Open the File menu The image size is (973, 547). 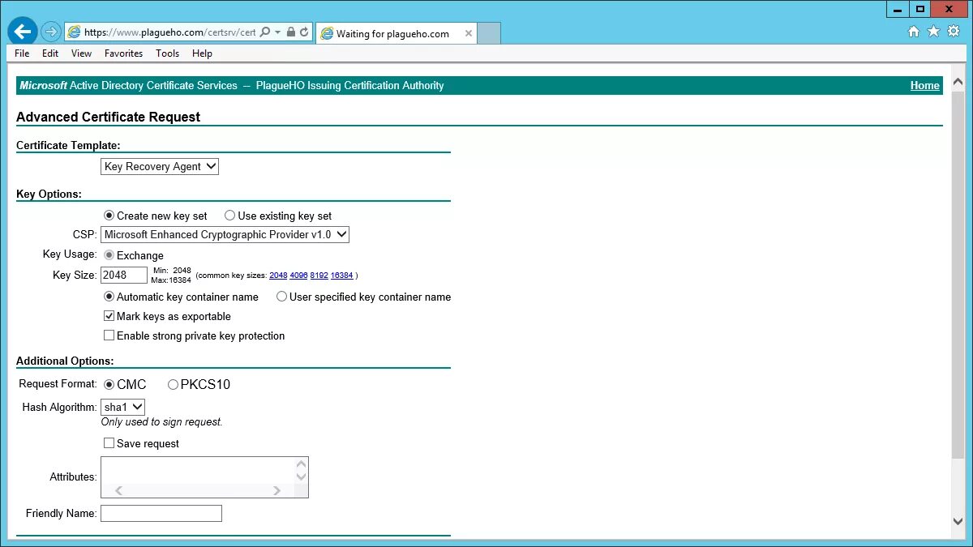click(x=22, y=53)
